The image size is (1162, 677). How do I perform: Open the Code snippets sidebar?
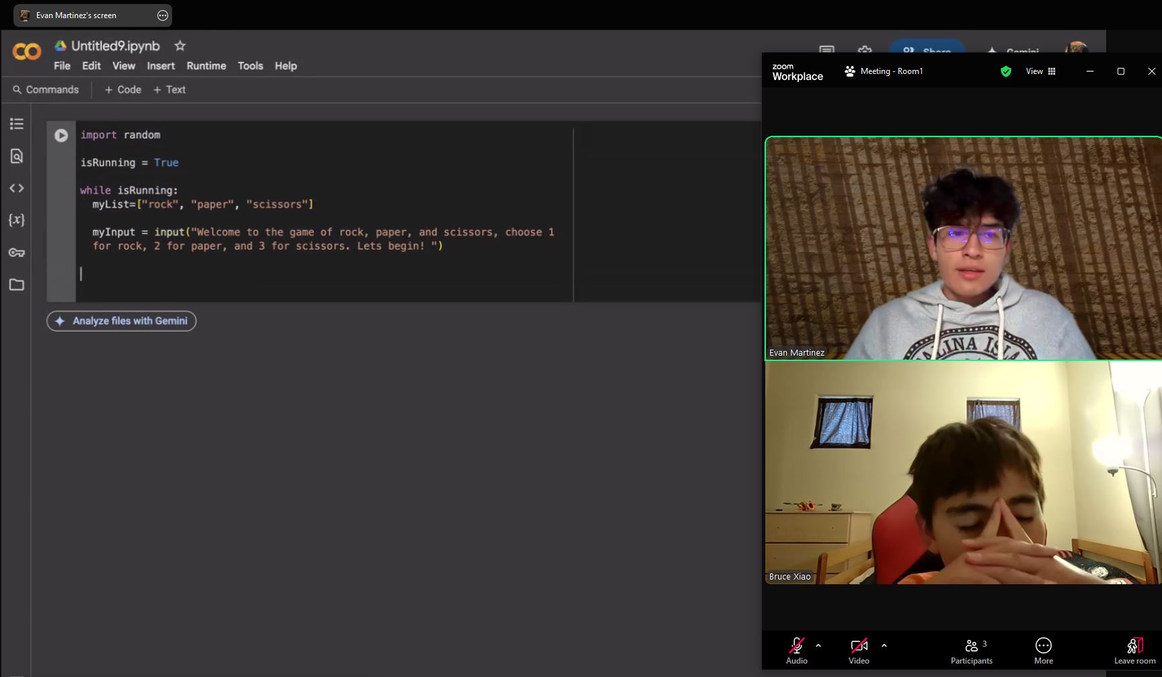click(17, 188)
